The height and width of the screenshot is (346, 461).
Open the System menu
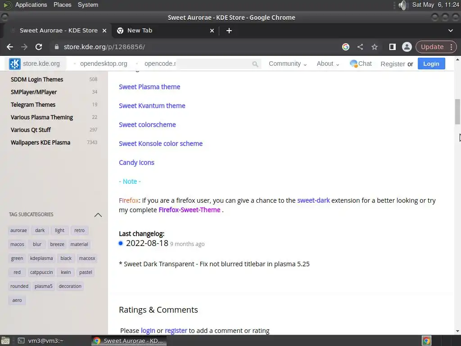coord(88,5)
